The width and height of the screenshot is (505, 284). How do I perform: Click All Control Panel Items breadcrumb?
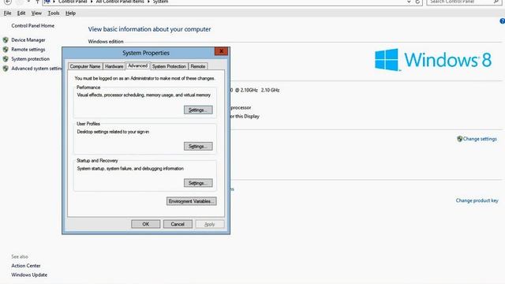pyautogui.click(x=120, y=2)
